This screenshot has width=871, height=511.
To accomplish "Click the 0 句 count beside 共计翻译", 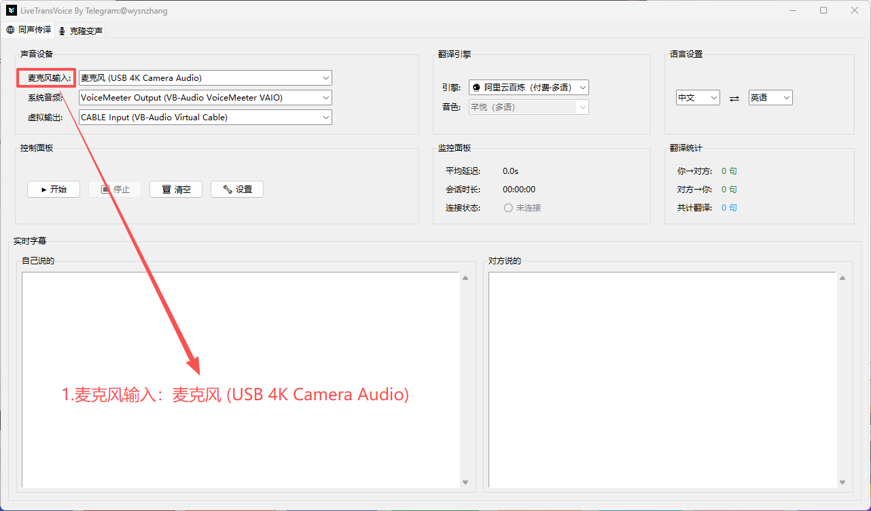I will tap(729, 208).
